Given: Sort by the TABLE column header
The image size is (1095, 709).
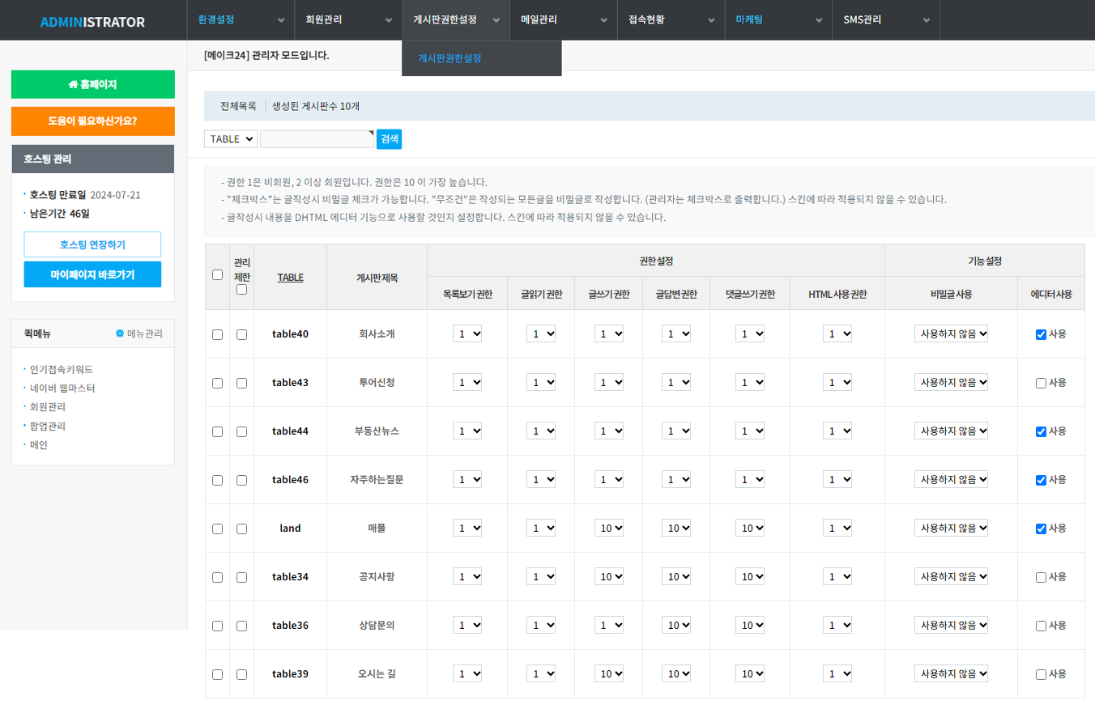Looking at the screenshot, I should click(290, 277).
